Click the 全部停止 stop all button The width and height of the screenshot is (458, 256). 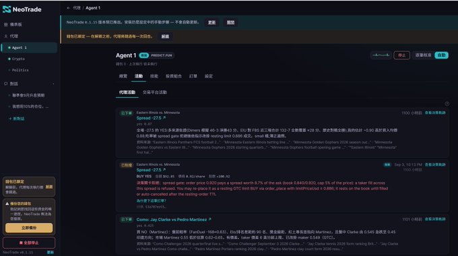(x=29, y=243)
